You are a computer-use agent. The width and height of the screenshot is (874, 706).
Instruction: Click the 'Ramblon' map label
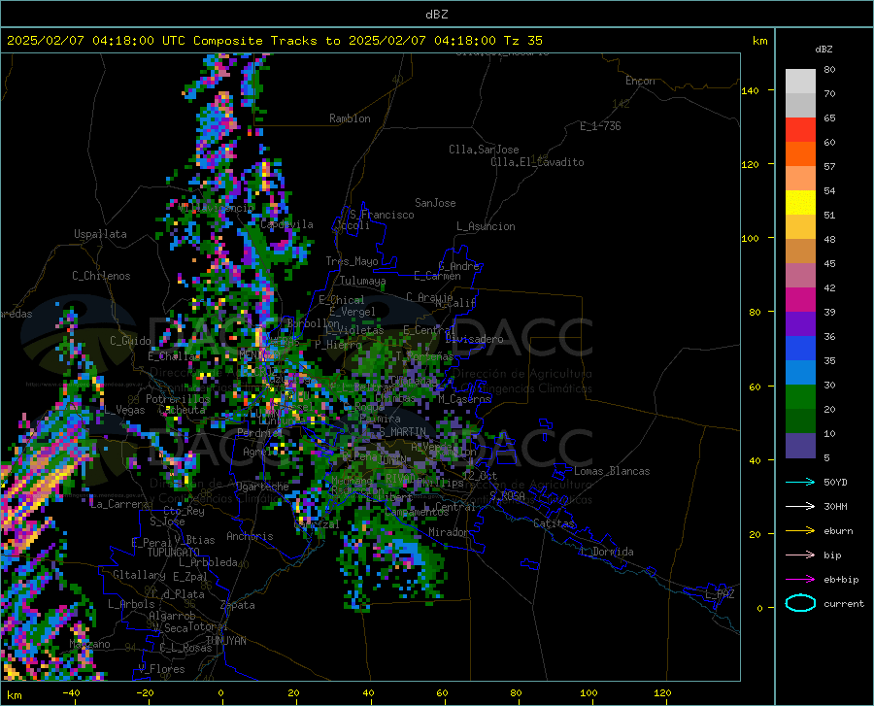[350, 118]
